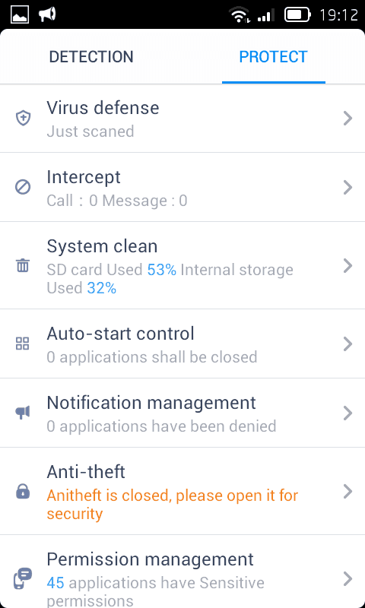Image resolution: width=365 pixels, height=608 pixels.
Task: Open Virus defense via its chevron arrow
Action: point(348,119)
